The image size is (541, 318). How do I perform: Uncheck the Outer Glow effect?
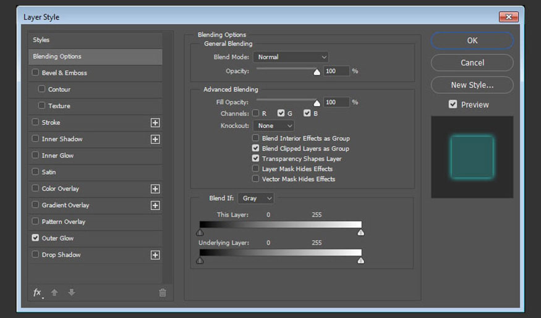tap(35, 238)
